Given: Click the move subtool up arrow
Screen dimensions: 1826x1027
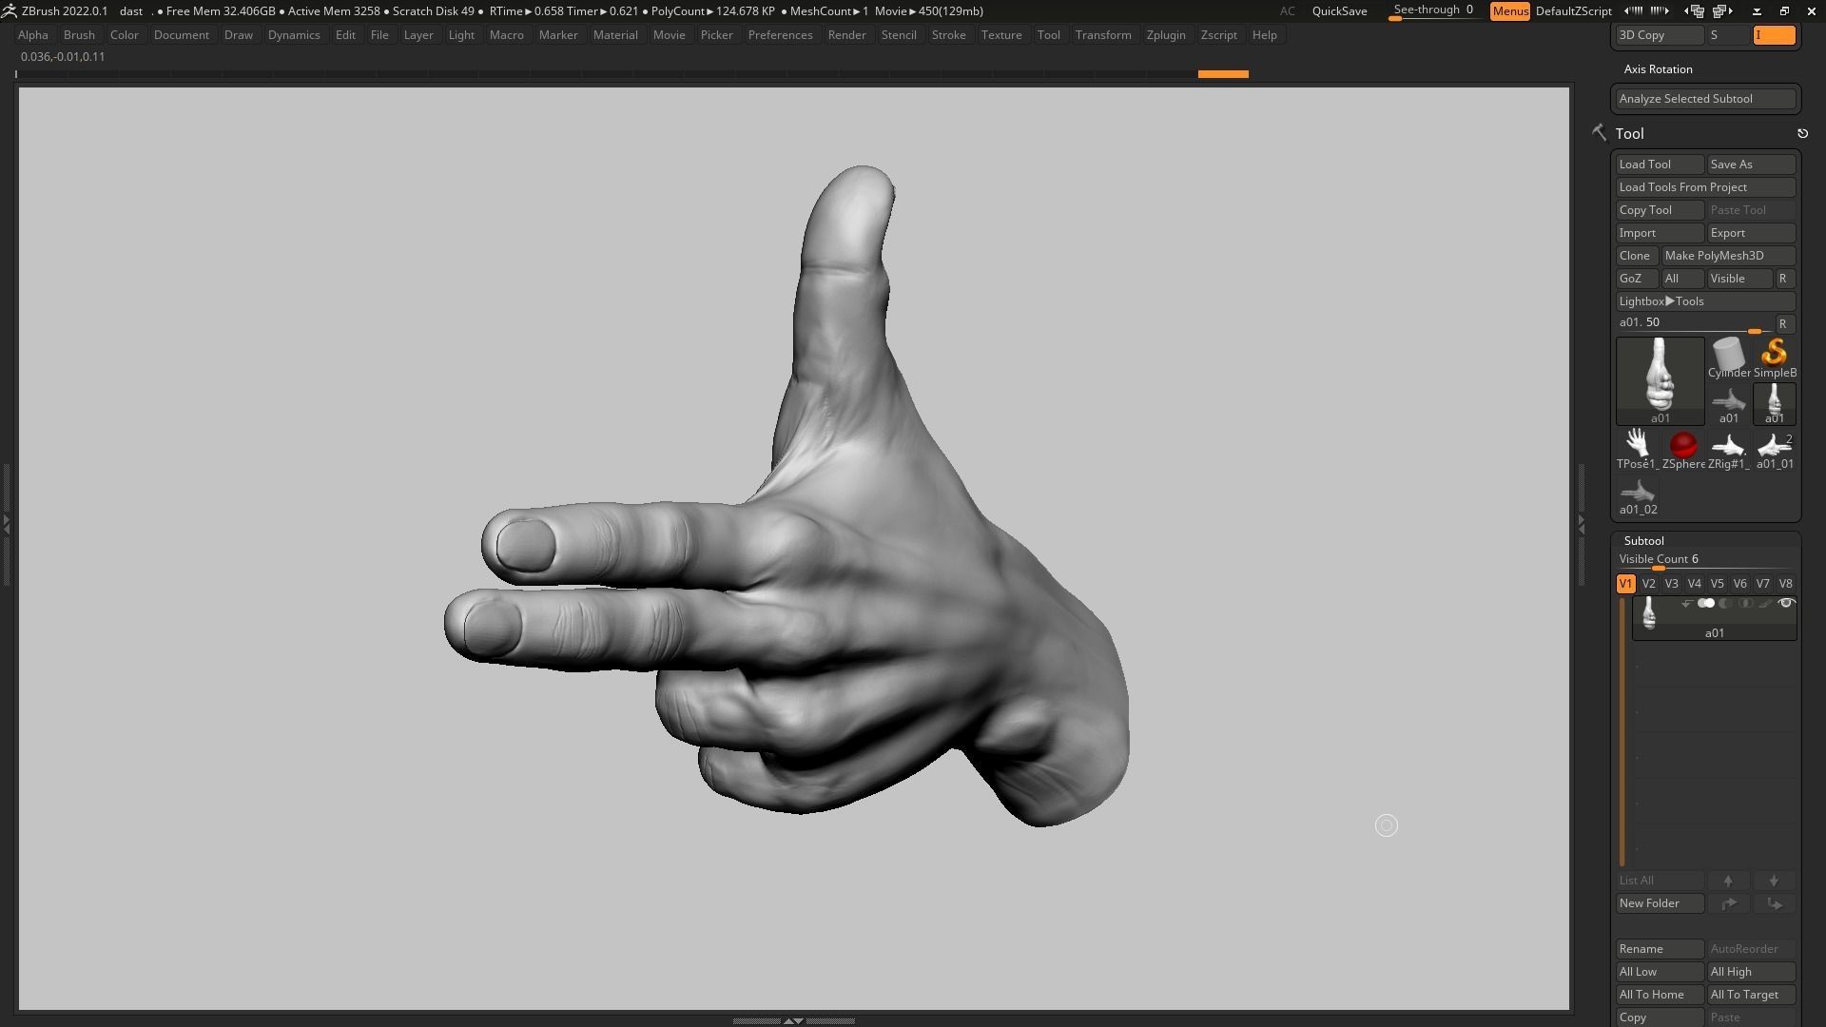Looking at the screenshot, I should click(x=1728, y=881).
